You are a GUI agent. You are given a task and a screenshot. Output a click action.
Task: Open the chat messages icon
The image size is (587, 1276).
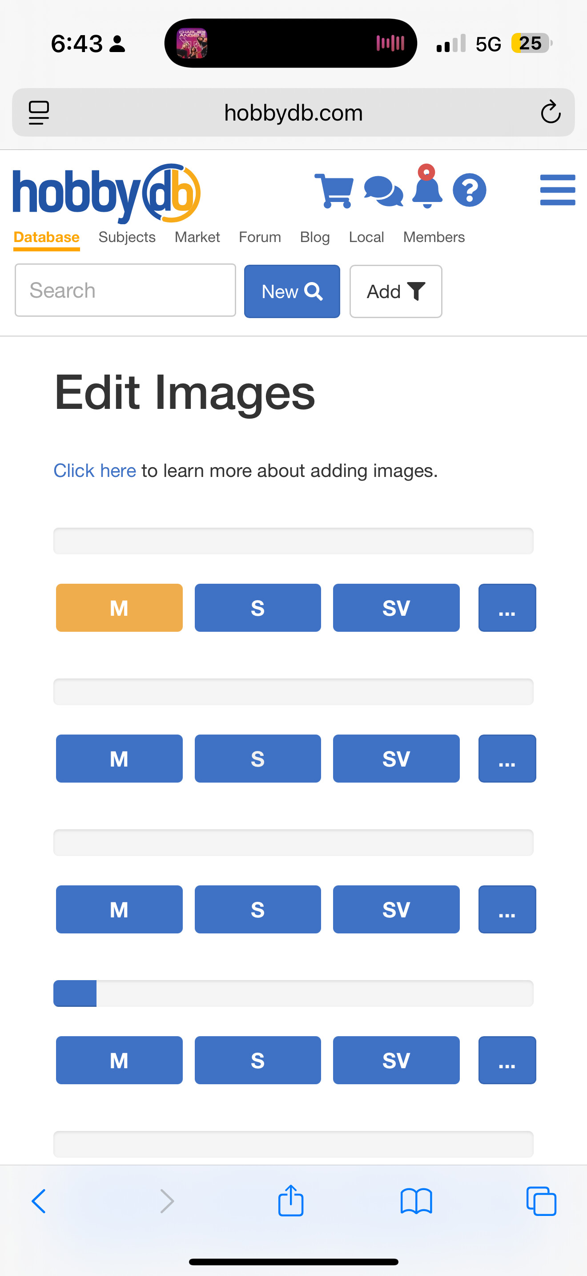tap(383, 191)
